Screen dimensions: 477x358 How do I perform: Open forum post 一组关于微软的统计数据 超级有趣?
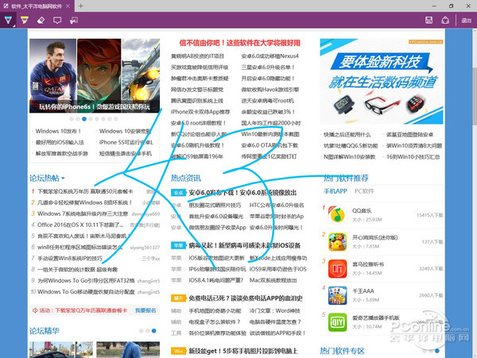pyautogui.click(x=77, y=270)
